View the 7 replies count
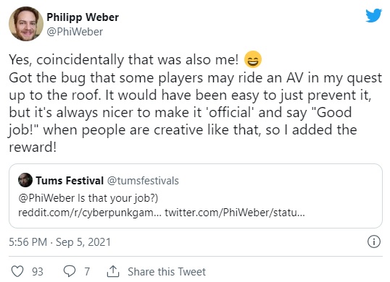 (x=87, y=272)
